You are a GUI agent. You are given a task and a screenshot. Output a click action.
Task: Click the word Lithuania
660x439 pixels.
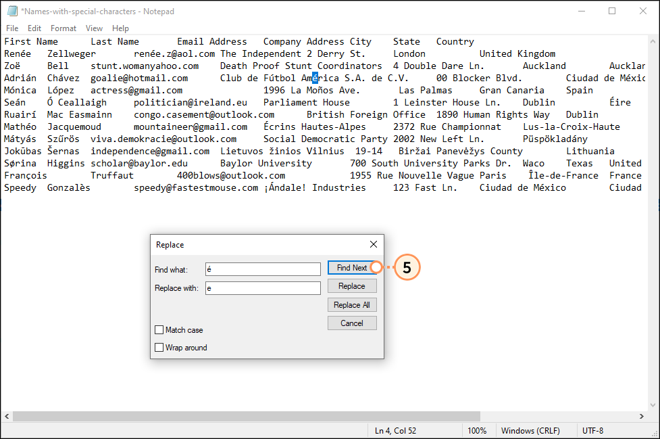[590, 151]
